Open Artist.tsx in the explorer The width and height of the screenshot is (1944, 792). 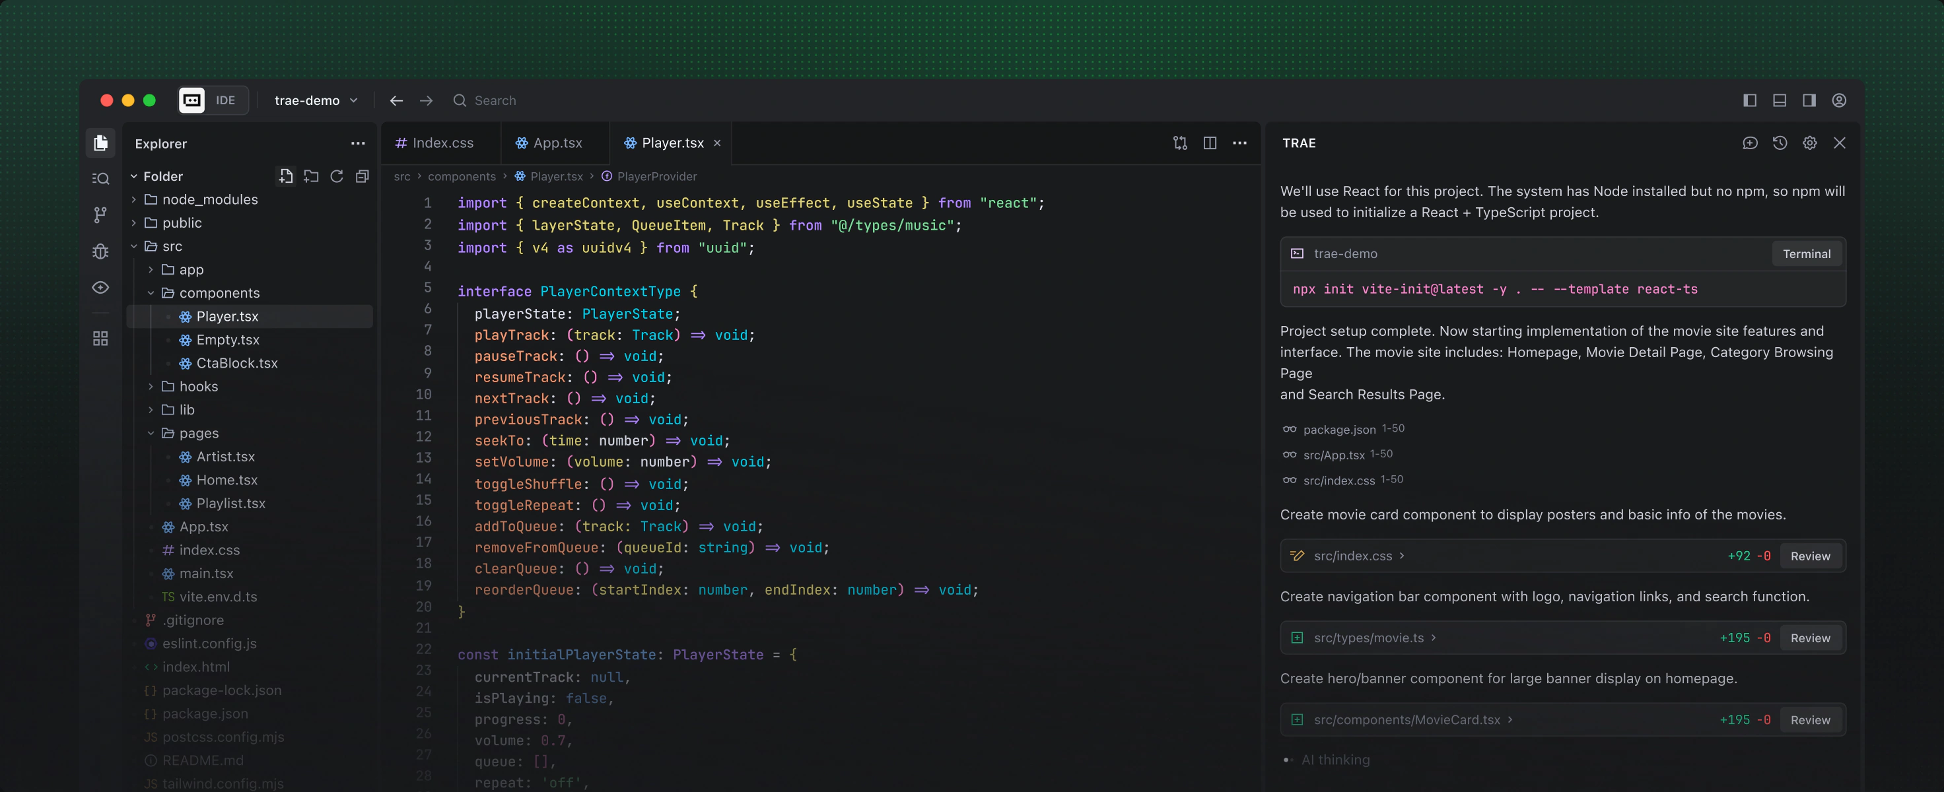(225, 456)
